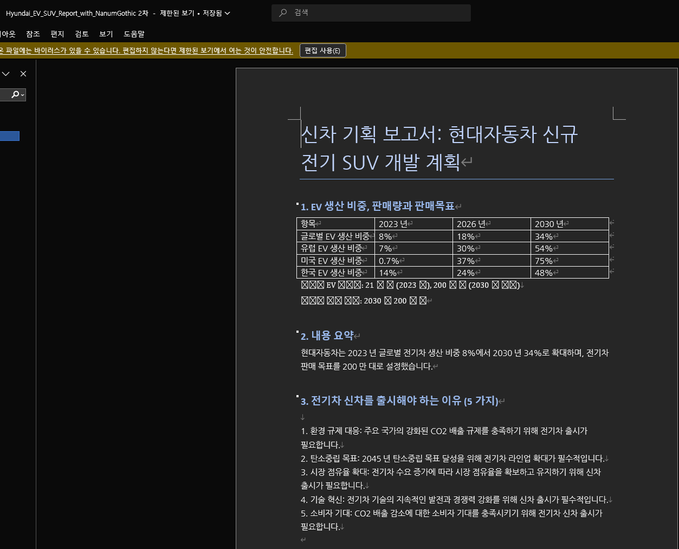The image size is (679, 549).
Task: Open the 편지 ribbon tab
Action: tap(57, 34)
